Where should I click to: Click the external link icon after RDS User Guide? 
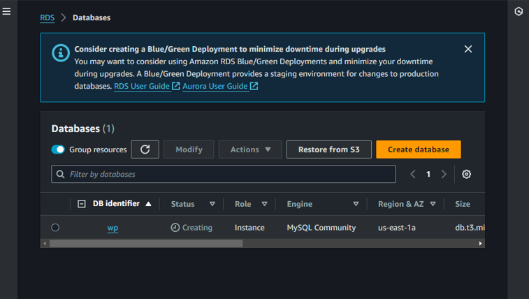176,86
